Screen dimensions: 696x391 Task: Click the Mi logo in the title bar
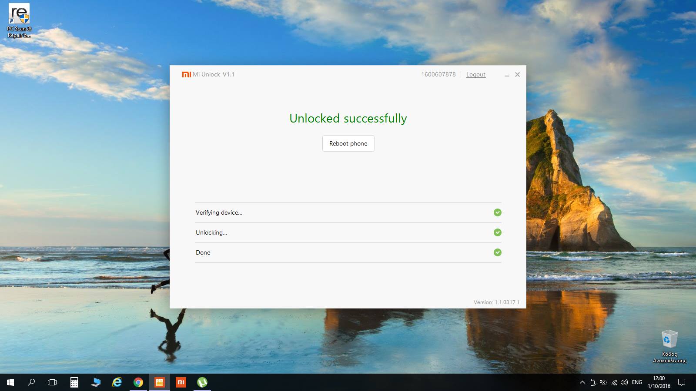point(186,74)
